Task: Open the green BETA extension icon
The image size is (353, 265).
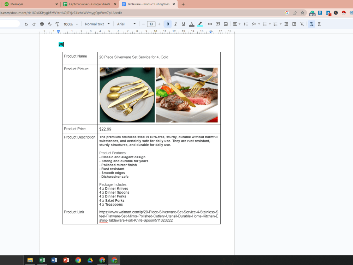Action: [x=312, y=13]
